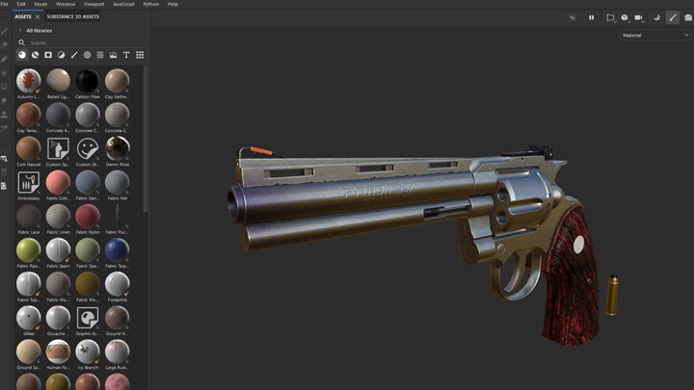Switch asset view with grid icon
The width and height of the screenshot is (694, 390).
tap(140, 55)
